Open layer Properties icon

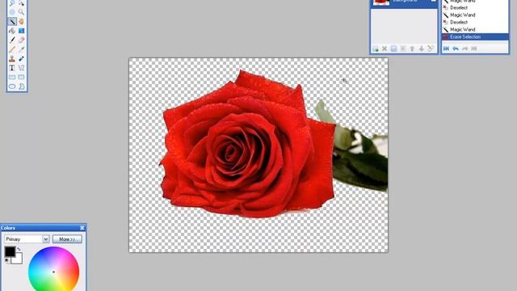[431, 48]
